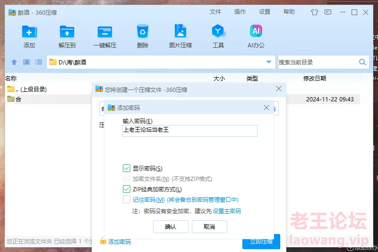Enable the 记住密码 checkbox
The height and width of the screenshot is (252, 378).
(126, 200)
